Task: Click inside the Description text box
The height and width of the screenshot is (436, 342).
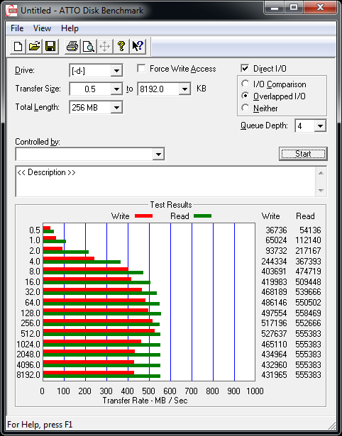Action: 166,181
